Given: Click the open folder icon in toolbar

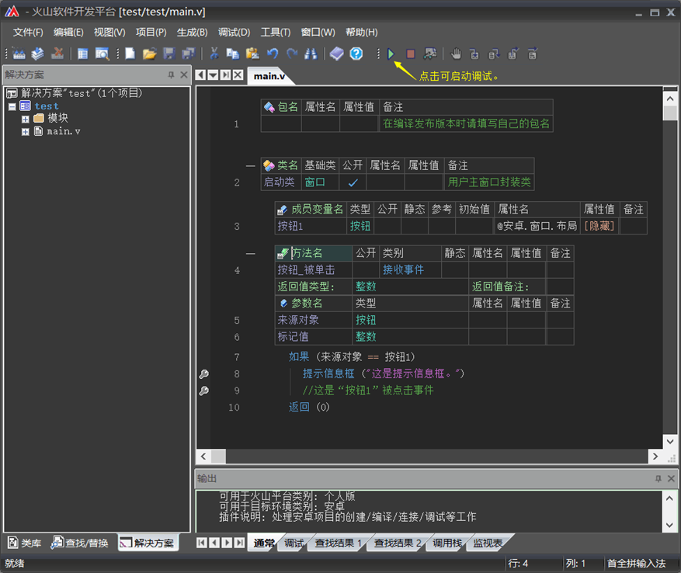Looking at the screenshot, I should [150, 54].
